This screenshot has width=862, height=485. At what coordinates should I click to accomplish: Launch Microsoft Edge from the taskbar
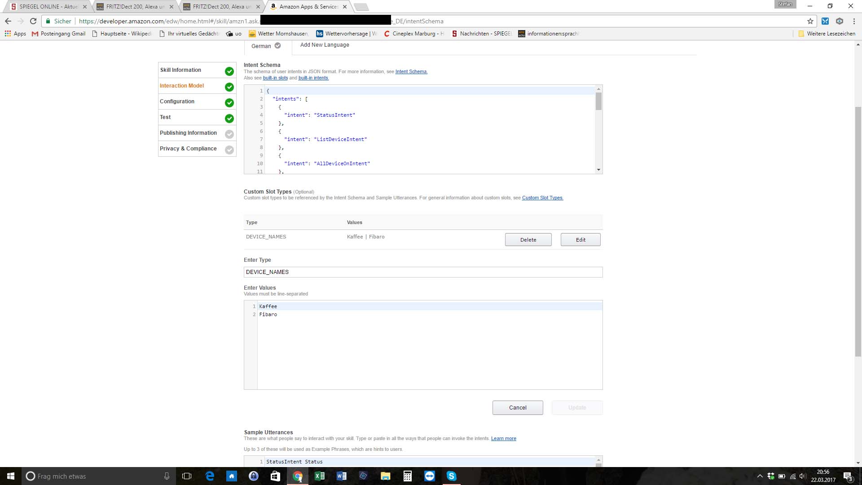point(210,476)
